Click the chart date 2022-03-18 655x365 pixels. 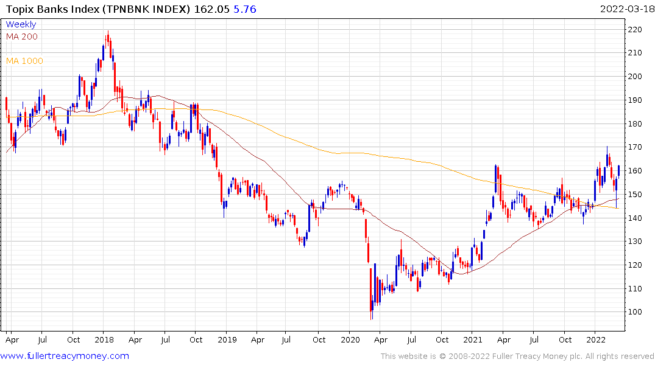(627, 9)
